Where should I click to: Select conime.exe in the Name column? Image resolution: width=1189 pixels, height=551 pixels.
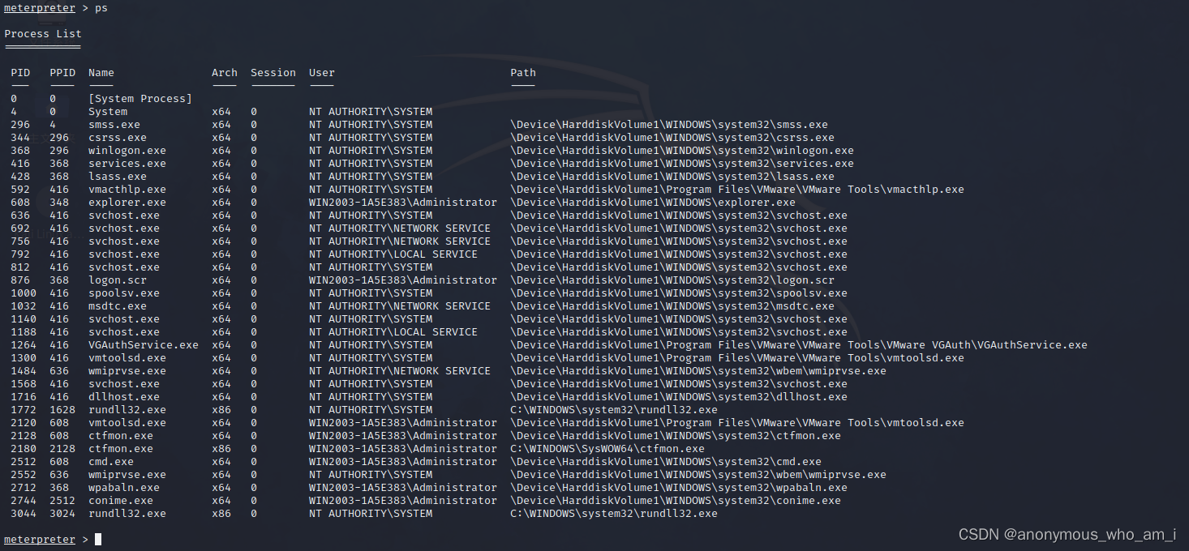coord(121,501)
